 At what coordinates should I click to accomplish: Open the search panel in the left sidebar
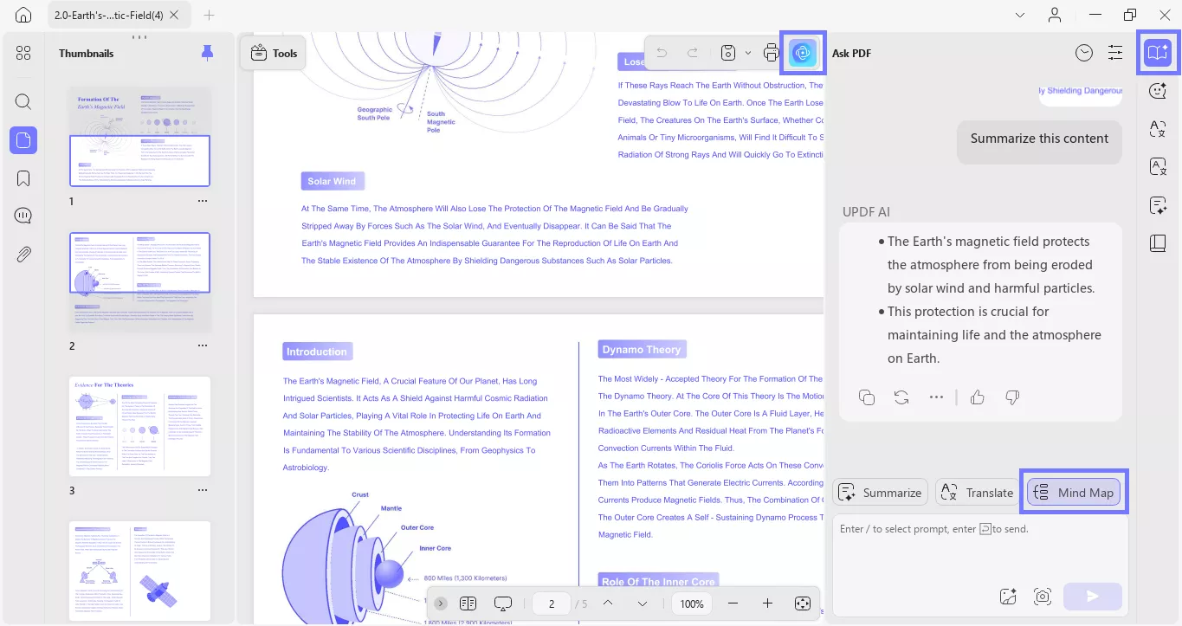[x=23, y=101]
